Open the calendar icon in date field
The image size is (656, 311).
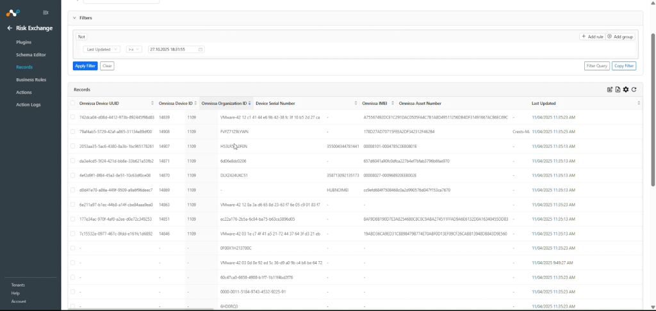click(x=201, y=49)
